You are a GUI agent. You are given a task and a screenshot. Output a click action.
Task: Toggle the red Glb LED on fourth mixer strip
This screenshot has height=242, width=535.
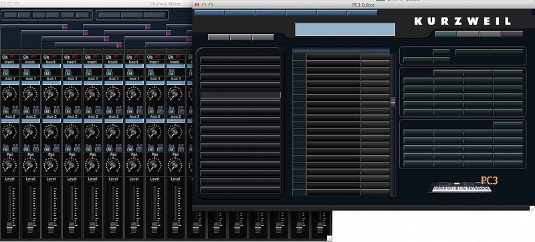coord(75,57)
